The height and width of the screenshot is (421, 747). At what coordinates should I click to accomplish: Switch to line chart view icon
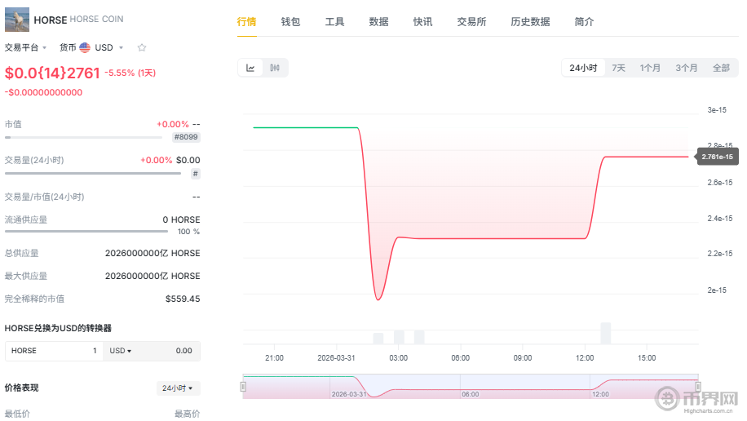250,68
